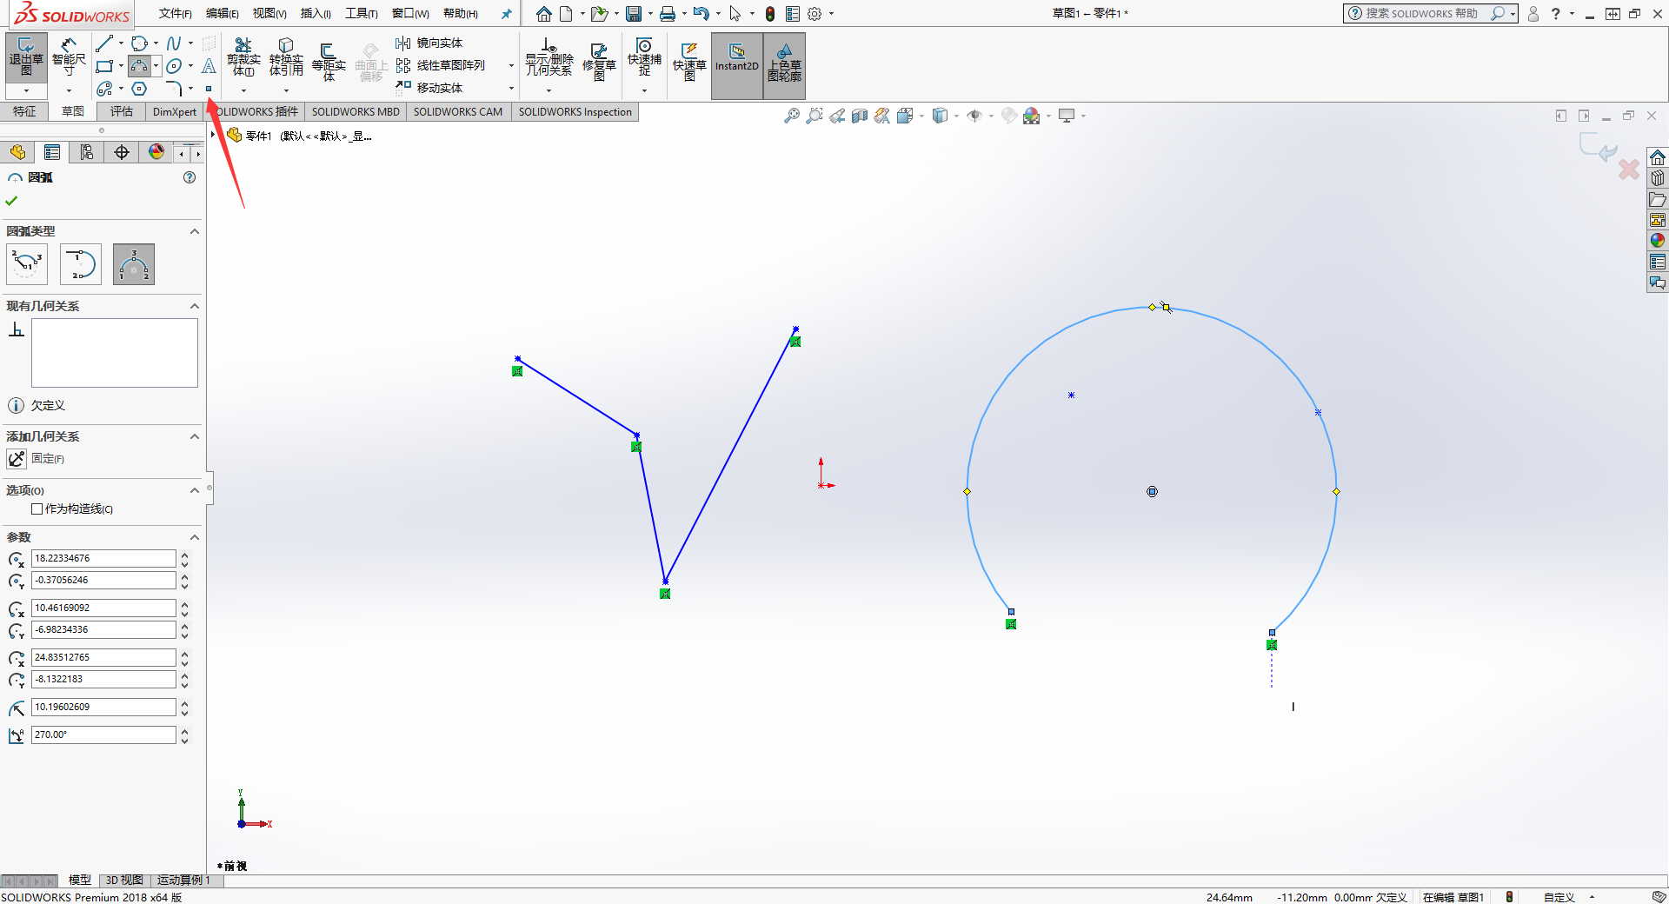Click Previous View icon in view toolbar
Screen dimensions: 1669x904
[x=837, y=116]
